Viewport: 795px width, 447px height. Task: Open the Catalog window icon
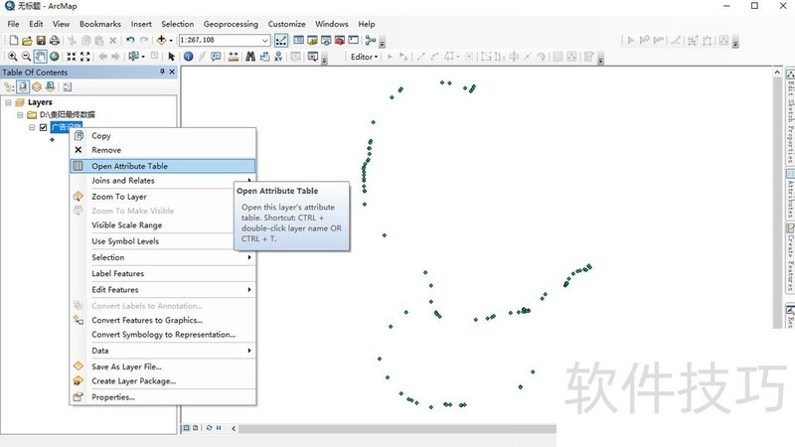[312, 40]
